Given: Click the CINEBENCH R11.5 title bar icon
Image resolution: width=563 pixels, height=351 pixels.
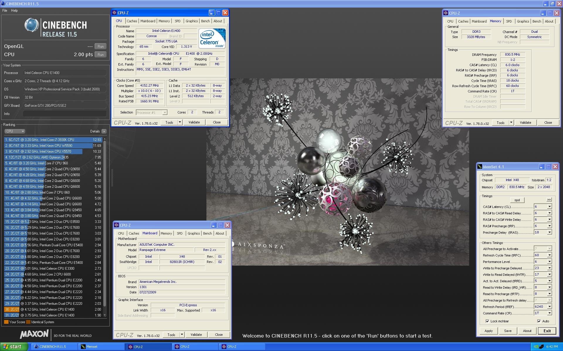Looking at the screenshot, I should coord(3,4).
